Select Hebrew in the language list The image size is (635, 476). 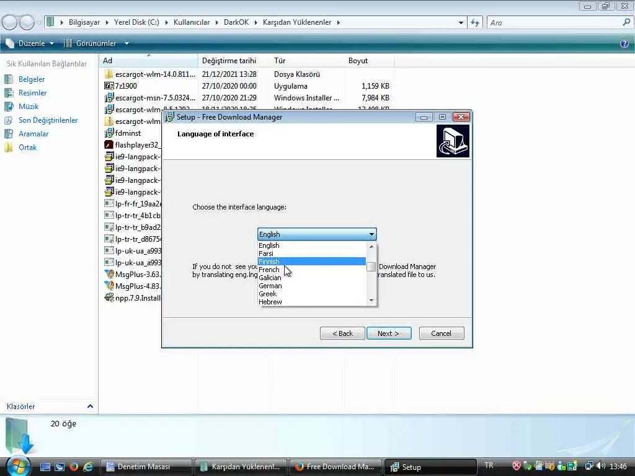[x=311, y=302]
